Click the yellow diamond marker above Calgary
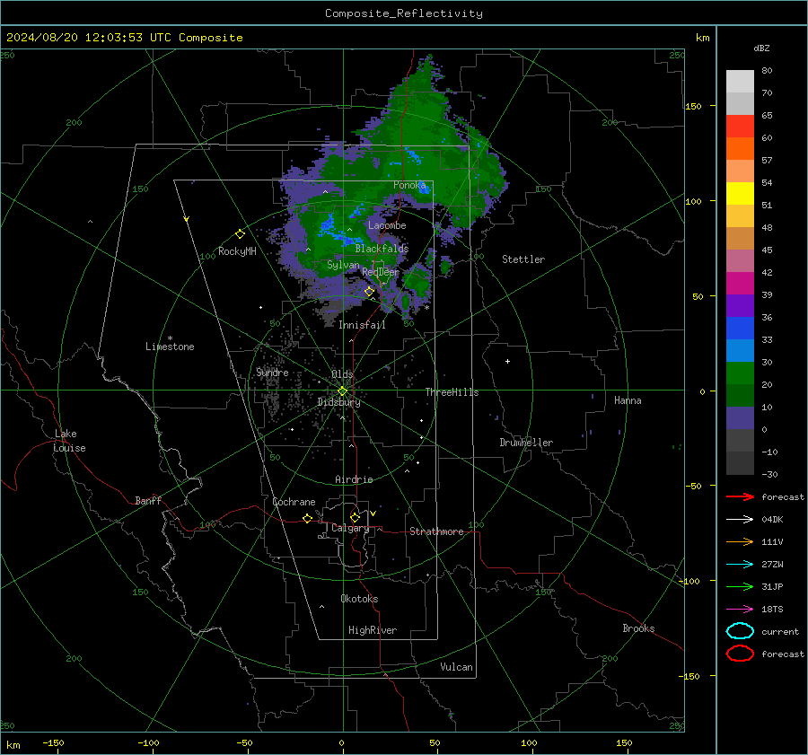 pyautogui.click(x=355, y=517)
